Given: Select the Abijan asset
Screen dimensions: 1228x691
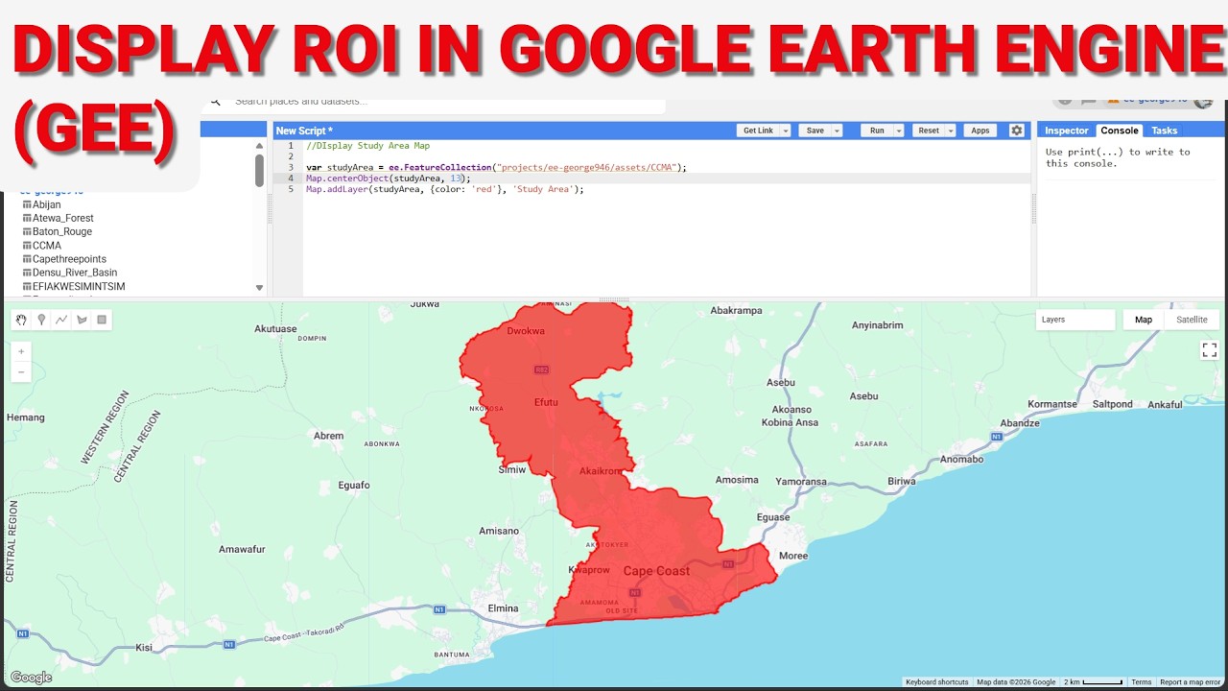Looking at the screenshot, I should coord(46,204).
